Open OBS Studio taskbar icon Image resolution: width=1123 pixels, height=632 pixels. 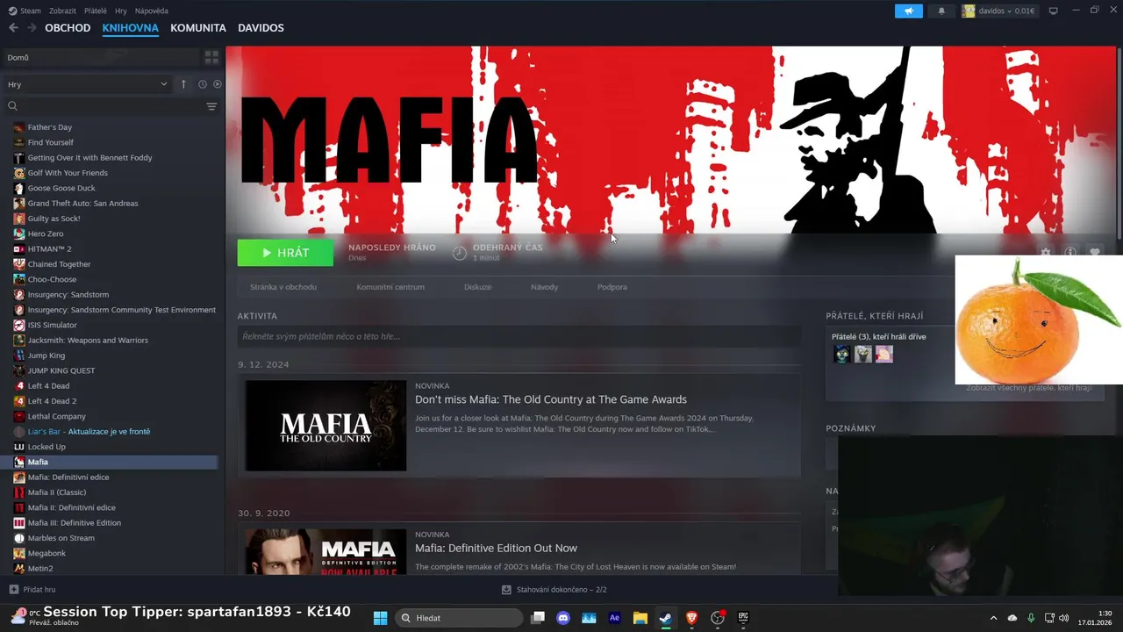[x=718, y=618]
